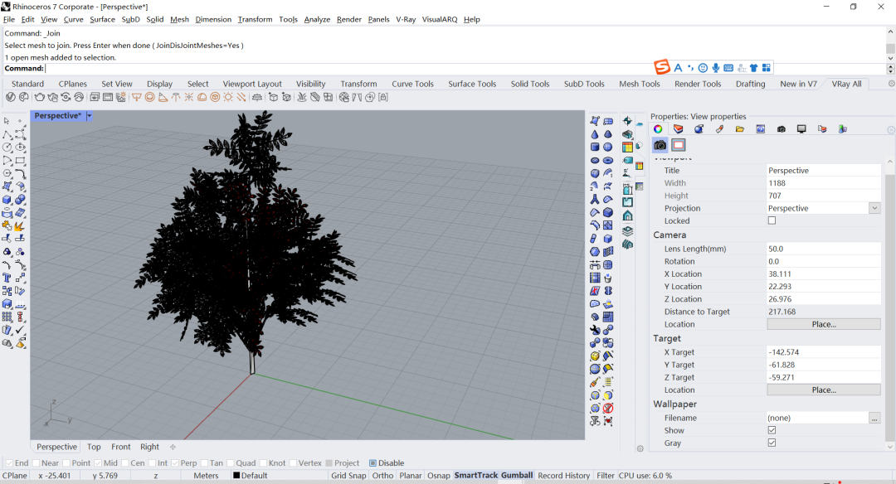Toggle the Locked viewport checkbox

pos(772,220)
